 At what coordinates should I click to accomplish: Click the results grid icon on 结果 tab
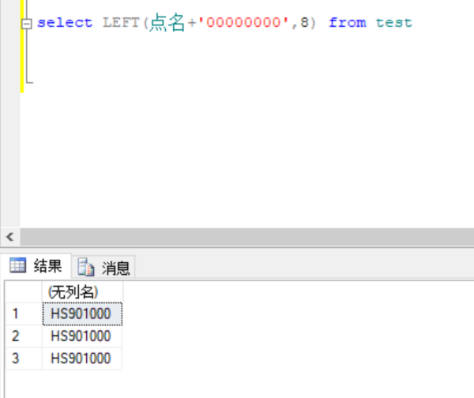[17, 265]
